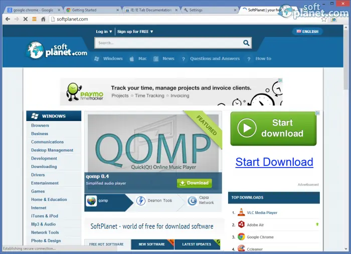351x254 pixels.
Task: Open the softplanet.com globe logo
Action: pos(56,50)
